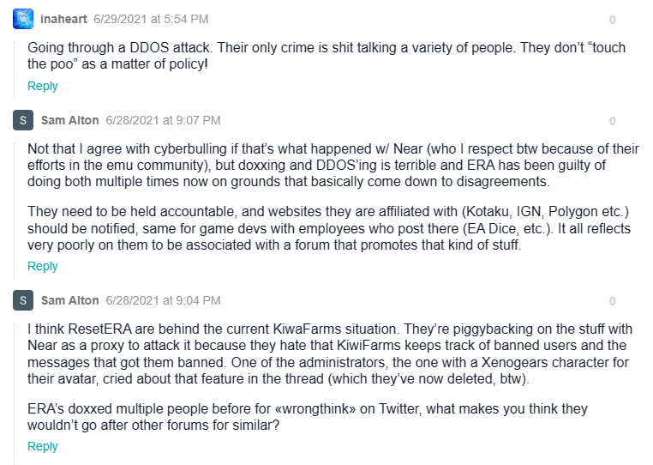This screenshot has height=465, width=653.
Task: Click the 'ERA's doxxed multiple people' paragraph
Action: [308, 417]
